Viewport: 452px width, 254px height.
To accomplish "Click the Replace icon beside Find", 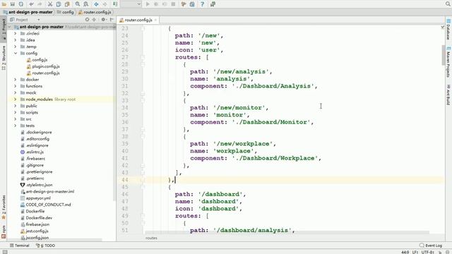I will pyautogui.click(x=86, y=4).
